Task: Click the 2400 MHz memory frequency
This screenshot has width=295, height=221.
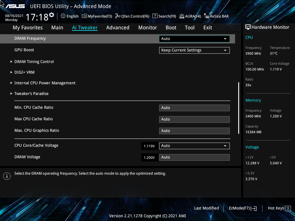Action: pos(253,116)
